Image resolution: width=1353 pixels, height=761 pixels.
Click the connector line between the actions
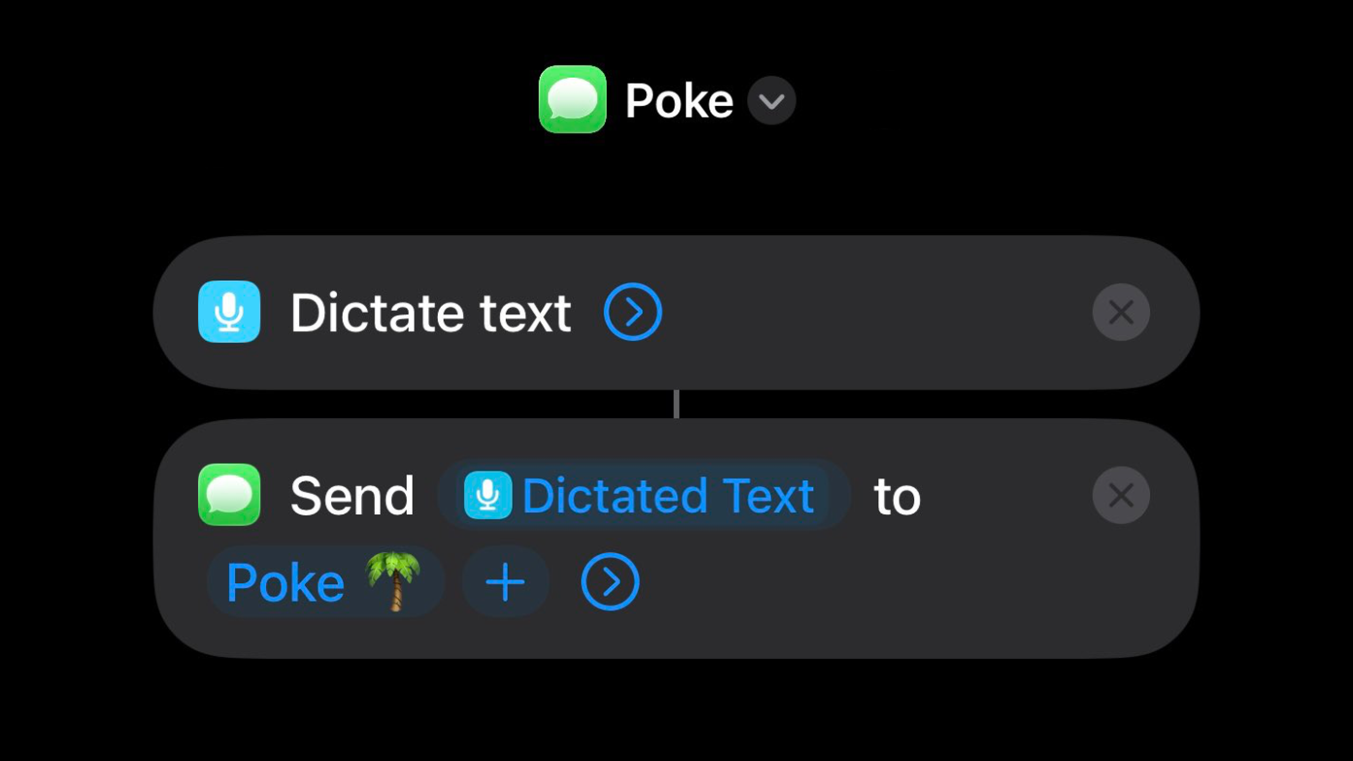point(676,404)
